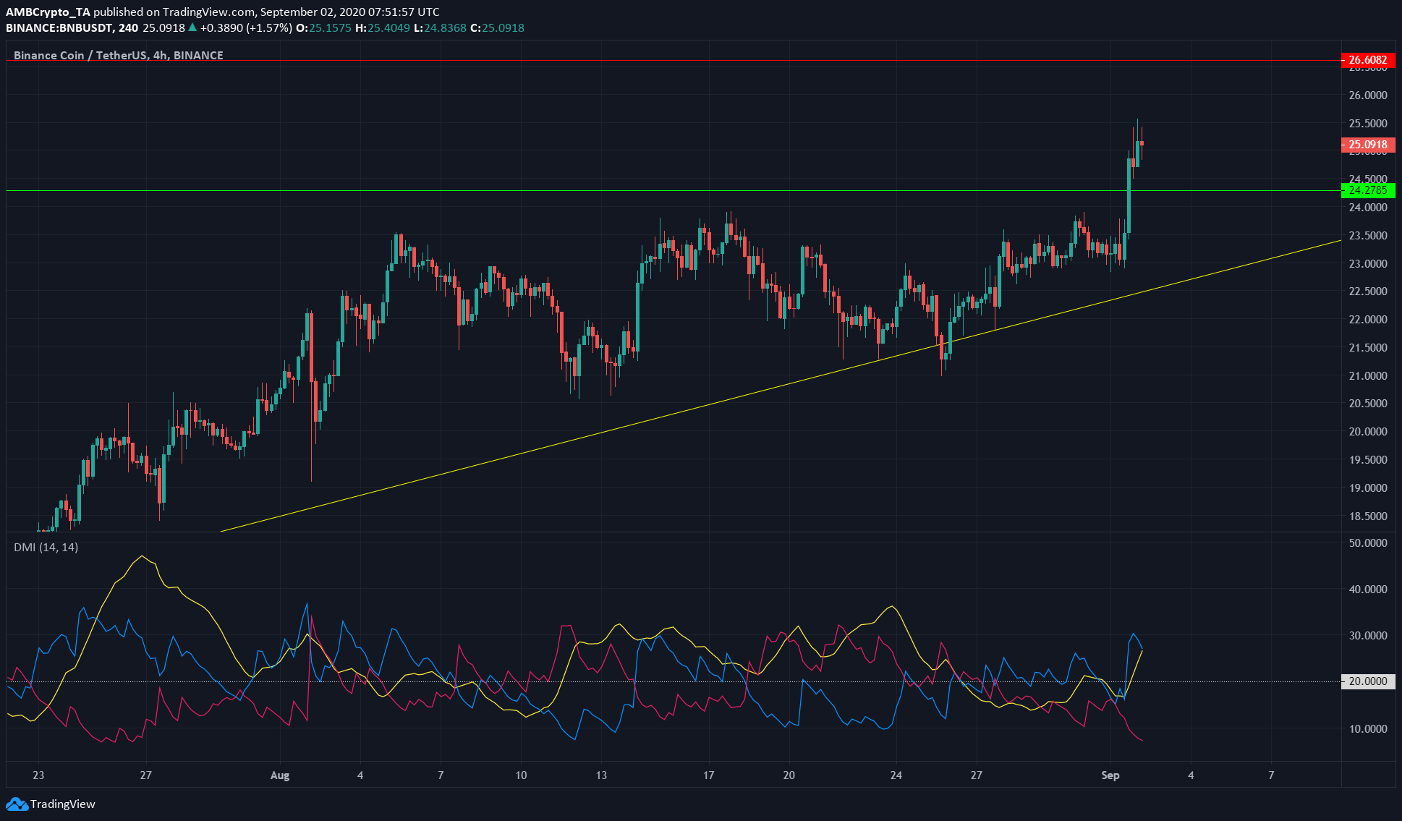This screenshot has width=1402, height=821.
Task: Click the 21.0000 price axis value
Action: (x=1368, y=376)
